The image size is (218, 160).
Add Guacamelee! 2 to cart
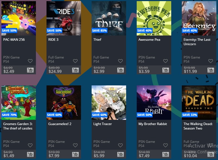pos(75,154)
